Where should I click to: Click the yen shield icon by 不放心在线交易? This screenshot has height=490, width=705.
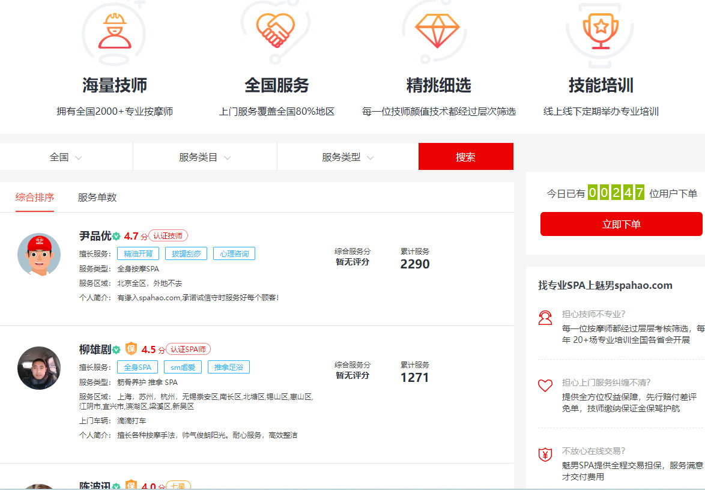(x=545, y=455)
